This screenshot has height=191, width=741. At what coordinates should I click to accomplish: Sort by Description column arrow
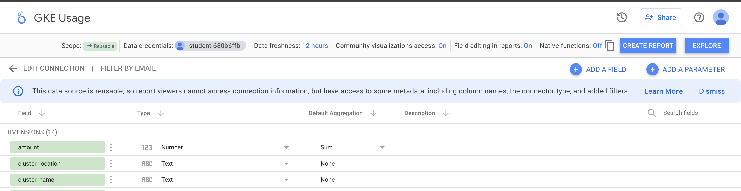tap(446, 113)
